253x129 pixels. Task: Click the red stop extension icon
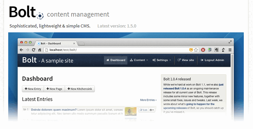(x=203, y=50)
